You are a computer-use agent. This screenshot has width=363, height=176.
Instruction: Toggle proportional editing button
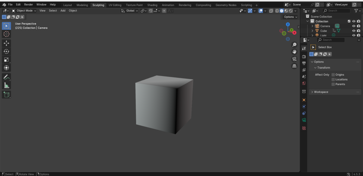tap(164, 11)
